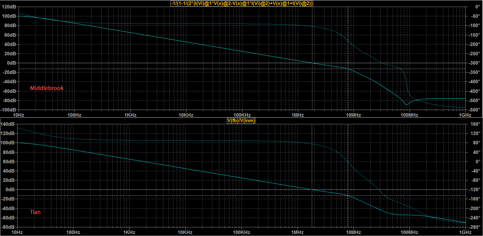This screenshot has width=483, height=236.
Task: Click 140dB on bottom pane magnitude axis
Action: (x=8, y=124)
